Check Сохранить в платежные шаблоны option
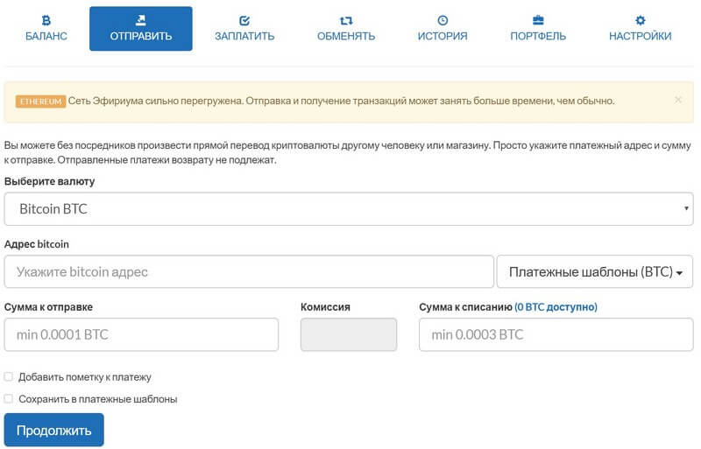Image resolution: width=701 pixels, height=449 pixels. tap(9, 399)
